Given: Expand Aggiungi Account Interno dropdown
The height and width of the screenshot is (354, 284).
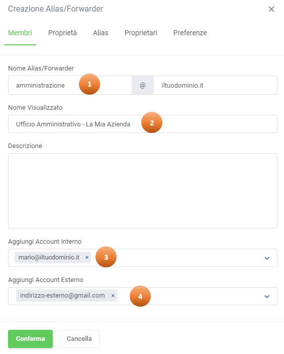Looking at the screenshot, I should [x=267, y=258].
